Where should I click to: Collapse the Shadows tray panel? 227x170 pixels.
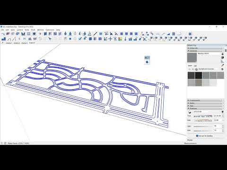(204, 109)
